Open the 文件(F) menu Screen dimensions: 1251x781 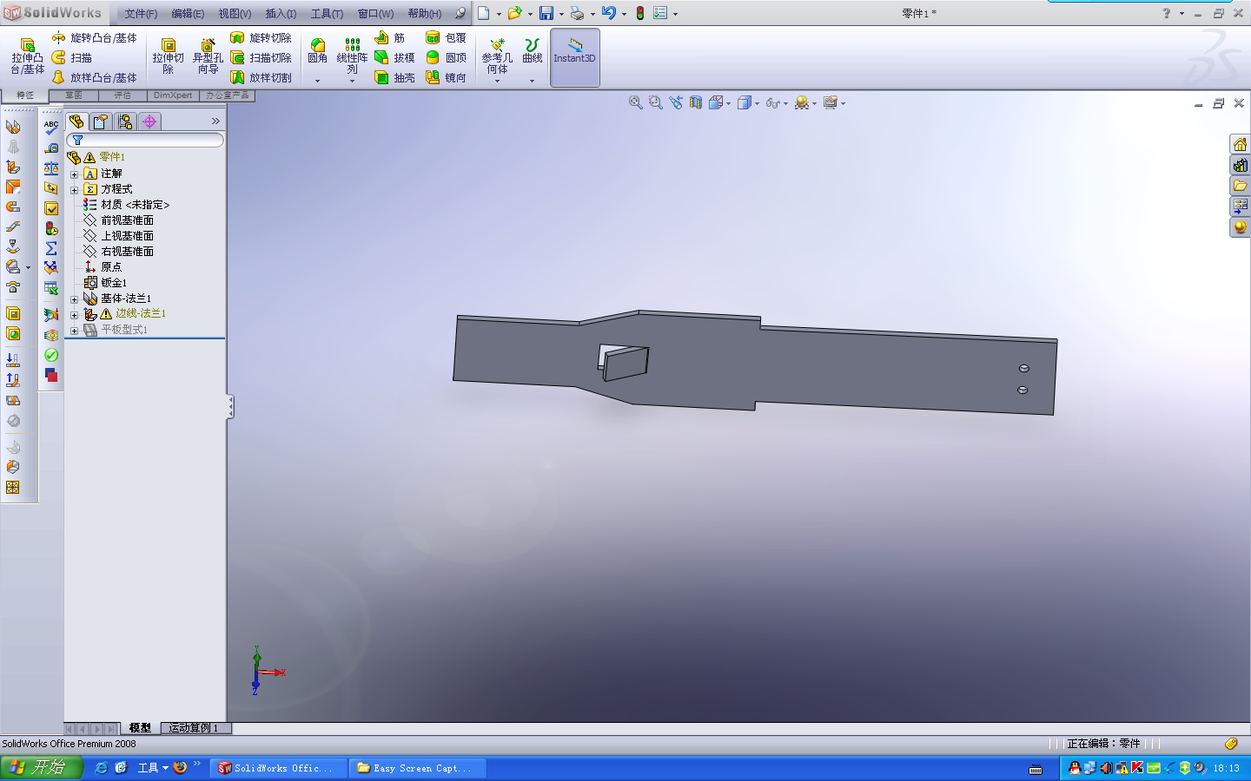coord(141,14)
